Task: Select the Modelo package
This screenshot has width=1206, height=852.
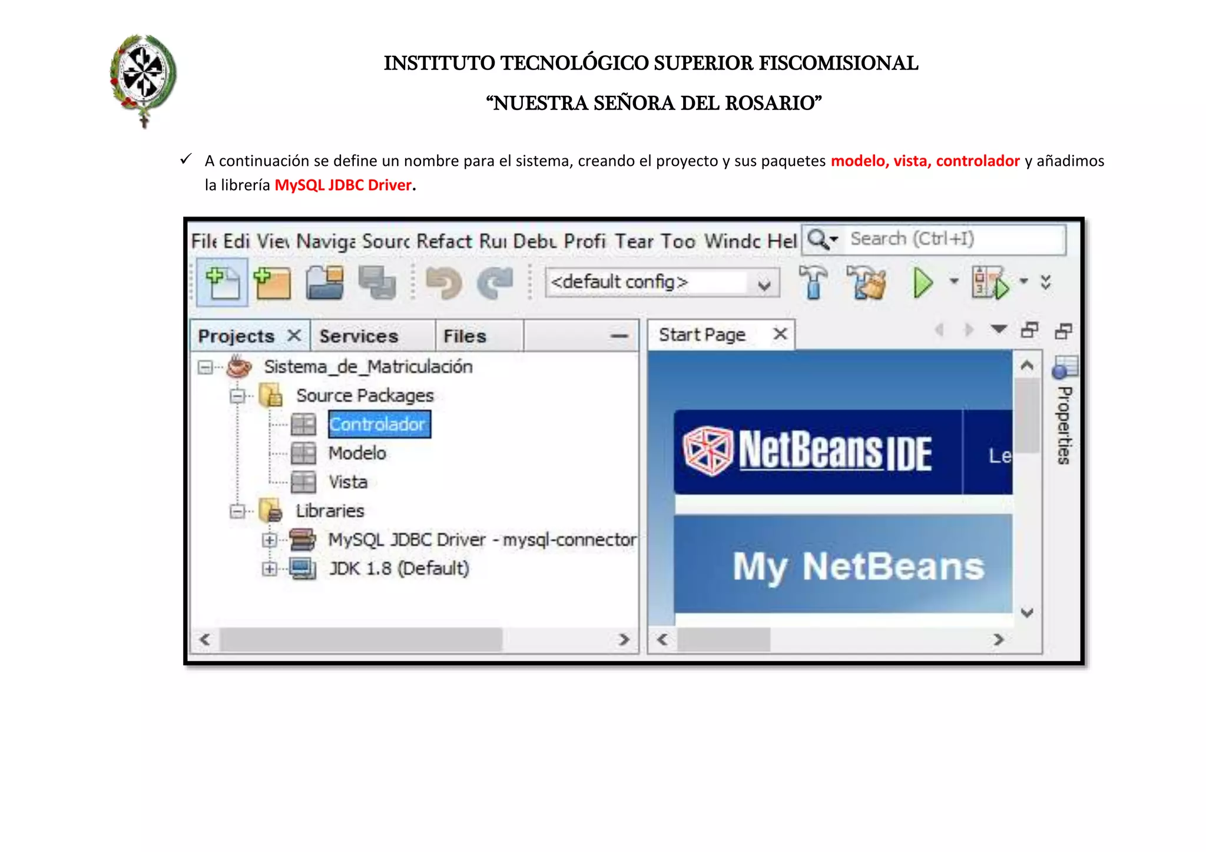Action: 357,453
